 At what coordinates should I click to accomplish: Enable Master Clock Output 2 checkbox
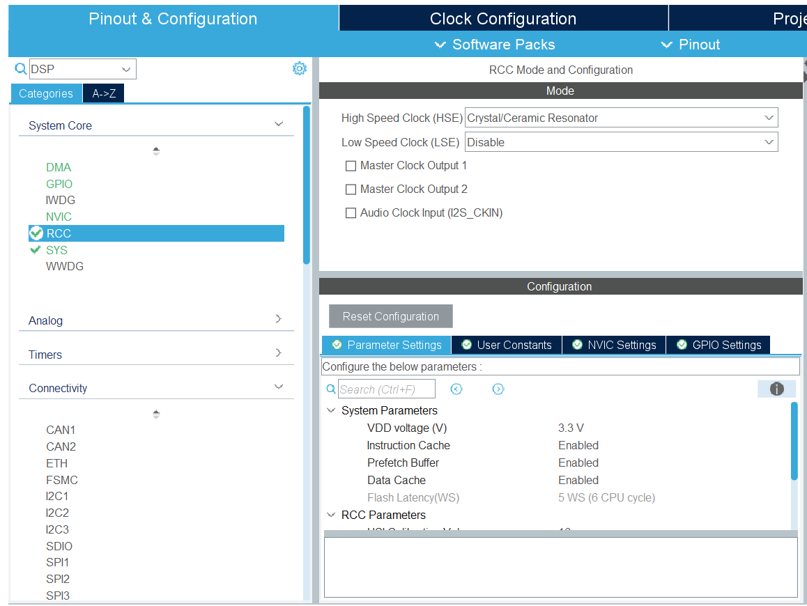pyautogui.click(x=351, y=189)
